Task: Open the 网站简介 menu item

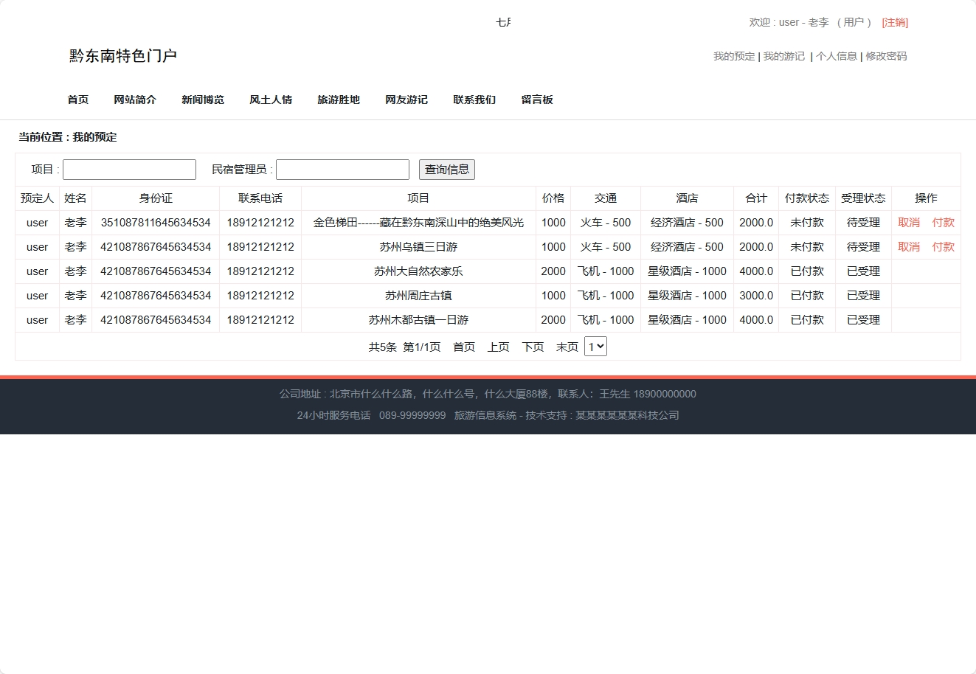Action: click(x=135, y=100)
